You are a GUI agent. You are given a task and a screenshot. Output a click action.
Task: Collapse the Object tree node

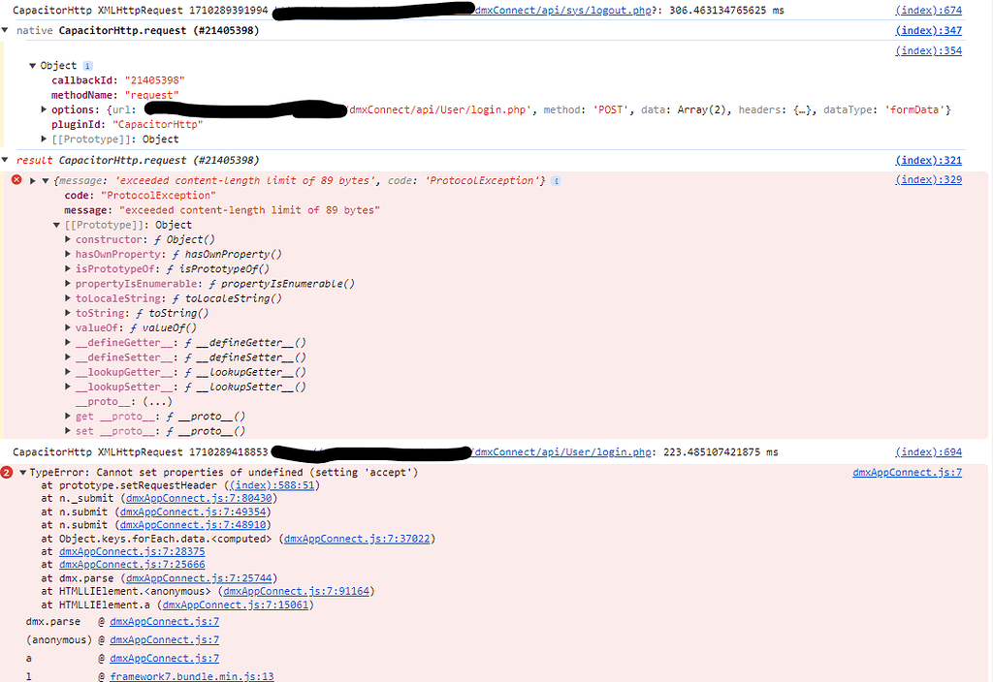pyautogui.click(x=32, y=66)
